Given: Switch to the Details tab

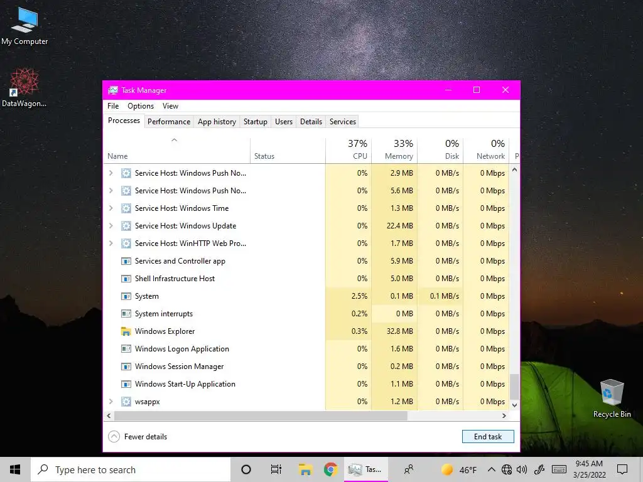Looking at the screenshot, I should pyautogui.click(x=311, y=122).
